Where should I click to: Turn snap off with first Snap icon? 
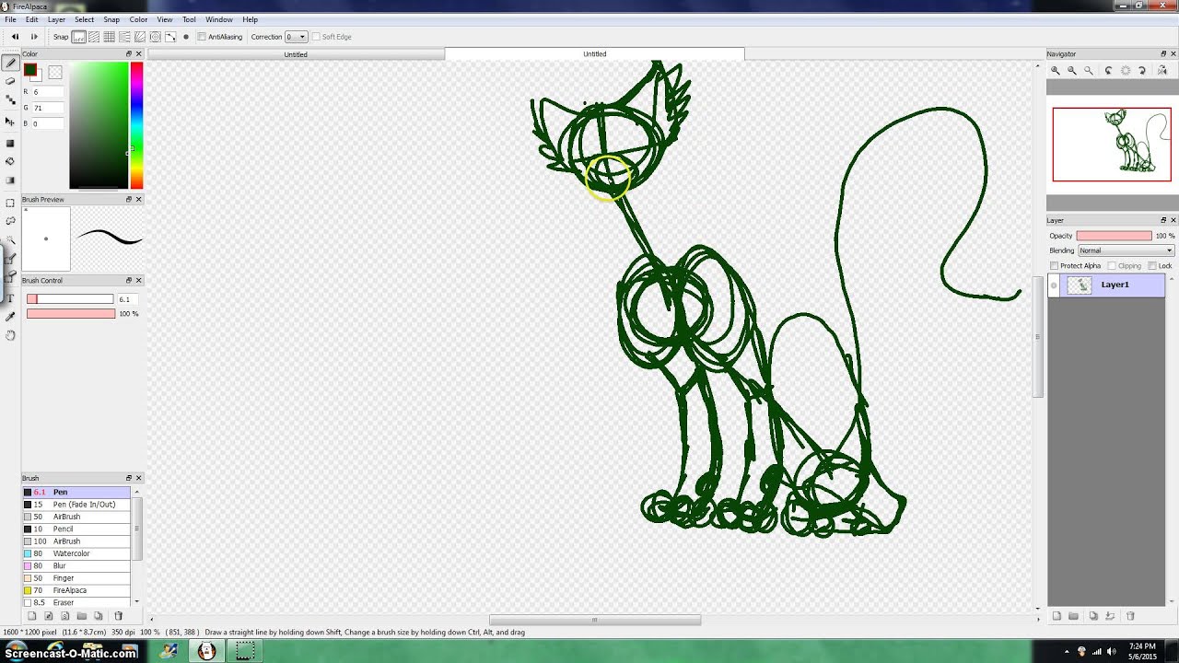click(x=79, y=37)
